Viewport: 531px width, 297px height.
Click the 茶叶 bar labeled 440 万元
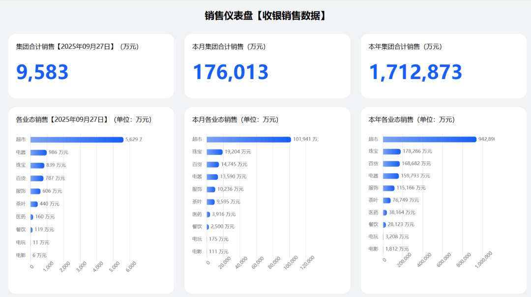pos(34,204)
